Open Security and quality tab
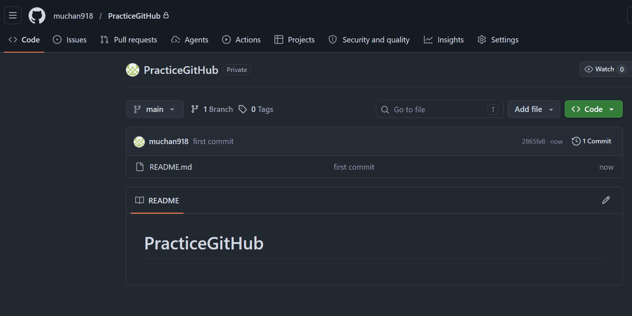Viewport: 632px width, 316px height. (369, 39)
